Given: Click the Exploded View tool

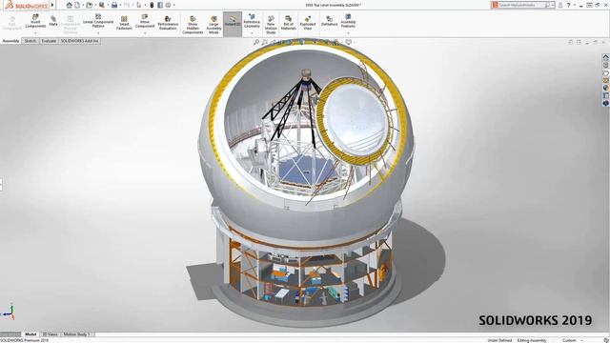Looking at the screenshot, I should [x=307, y=23].
